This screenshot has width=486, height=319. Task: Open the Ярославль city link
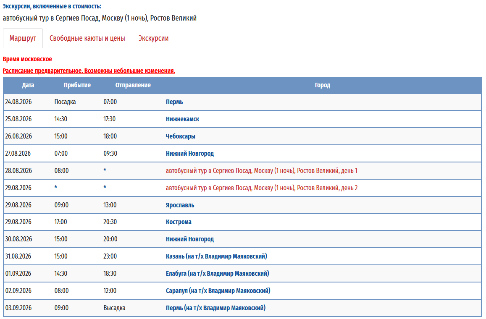(x=180, y=205)
